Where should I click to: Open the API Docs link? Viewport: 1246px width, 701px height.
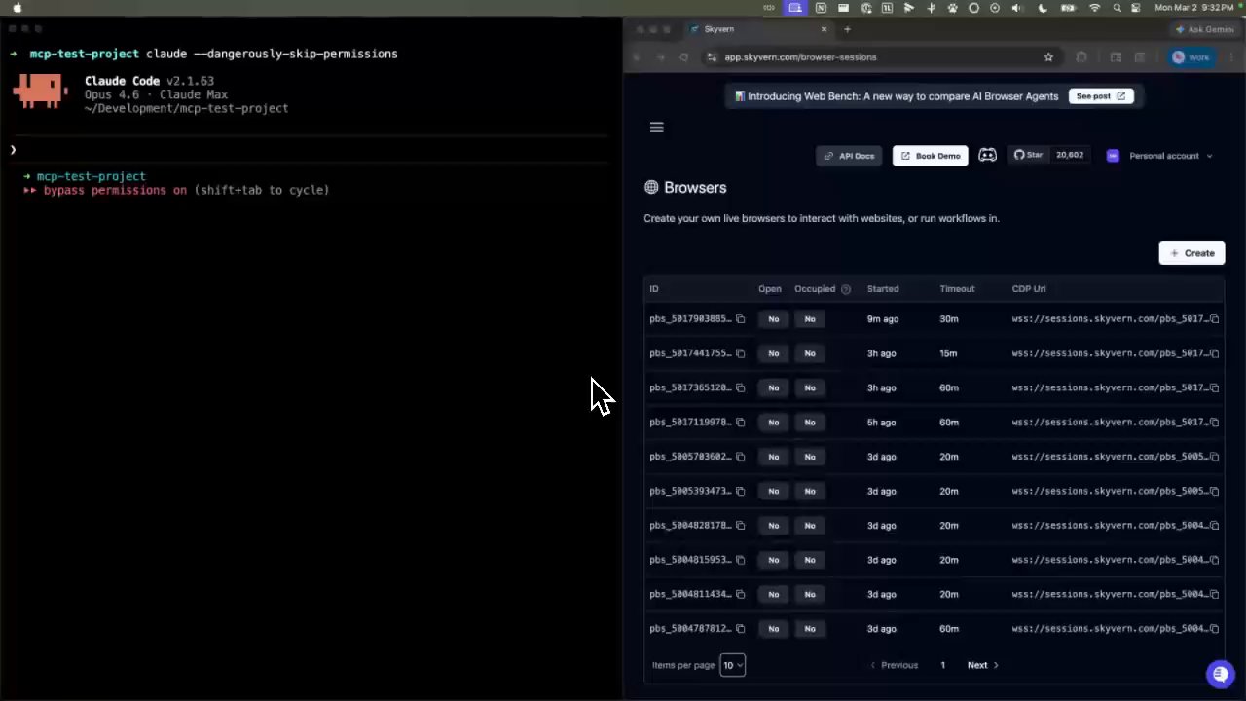[x=849, y=156]
